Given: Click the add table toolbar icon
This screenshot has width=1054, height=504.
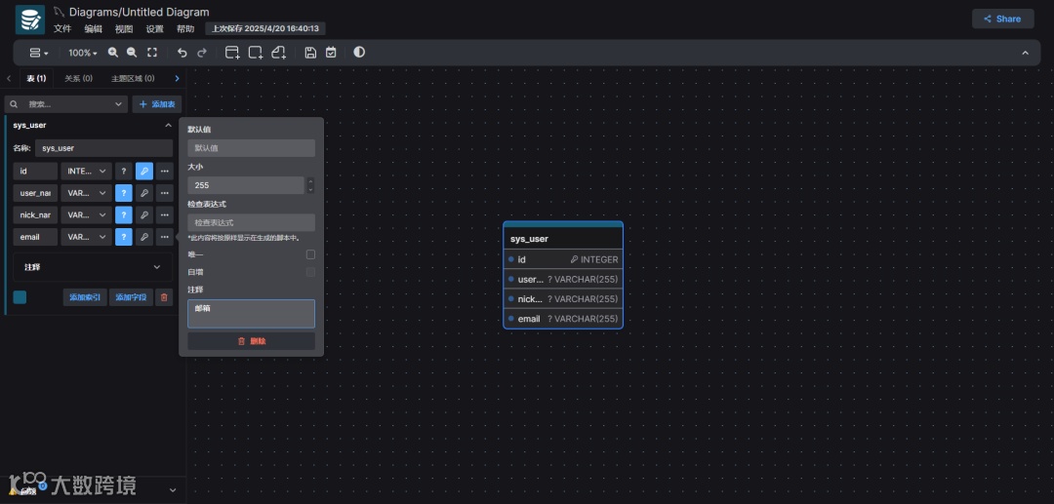Looking at the screenshot, I should tap(232, 53).
